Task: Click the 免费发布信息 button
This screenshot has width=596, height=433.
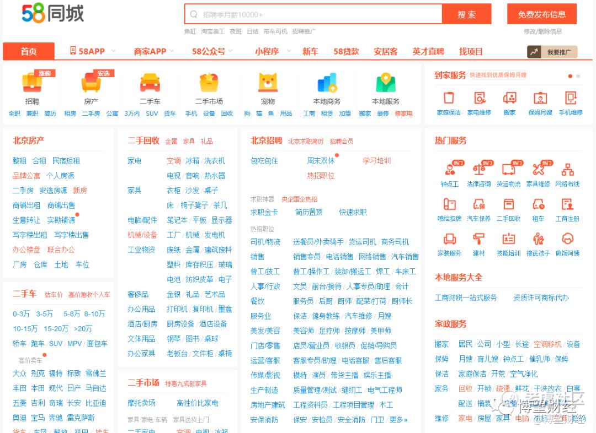Action: pyautogui.click(x=542, y=14)
